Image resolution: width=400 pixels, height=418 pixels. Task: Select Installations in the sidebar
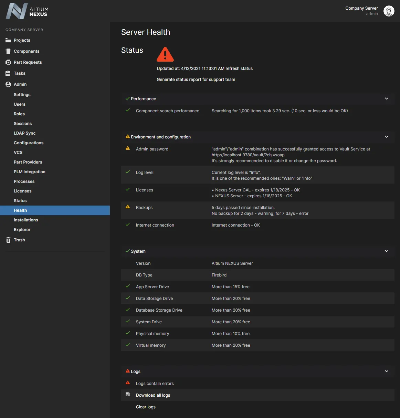(26, 220)
